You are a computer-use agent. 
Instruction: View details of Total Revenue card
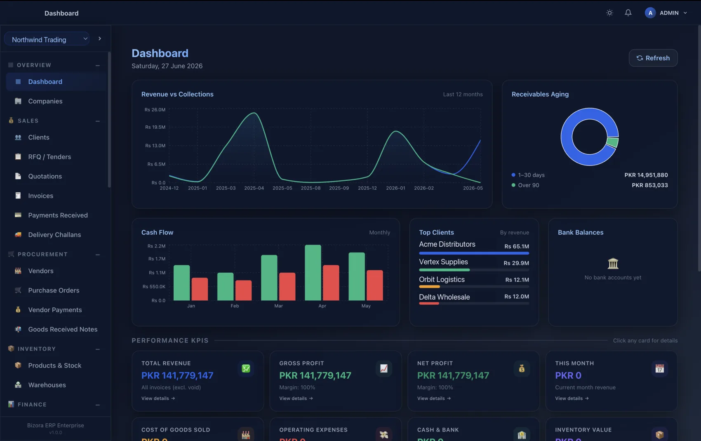(158, 399)
